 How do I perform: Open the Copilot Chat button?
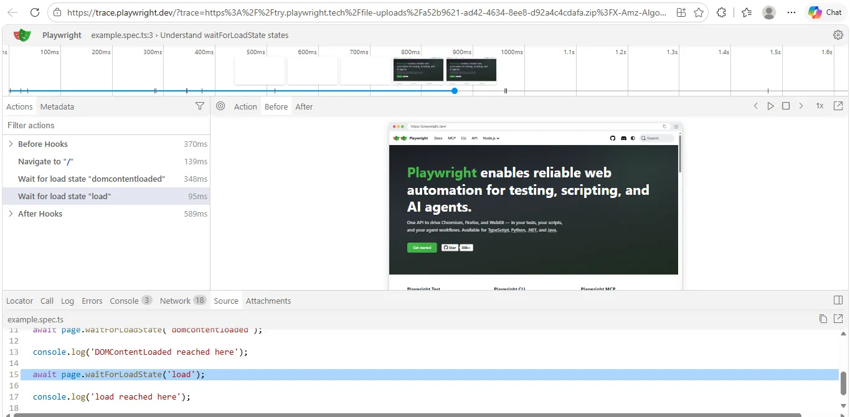pos(825,12)
